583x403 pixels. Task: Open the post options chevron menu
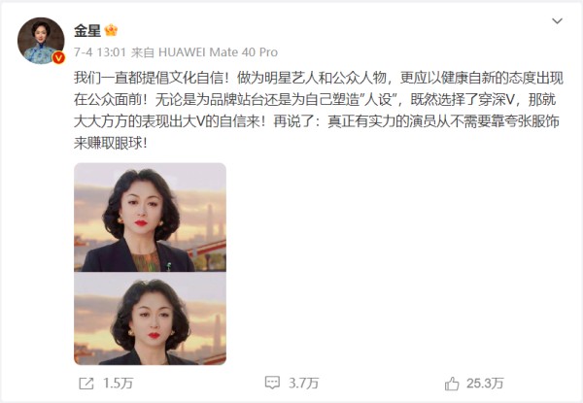coord(557,21)
